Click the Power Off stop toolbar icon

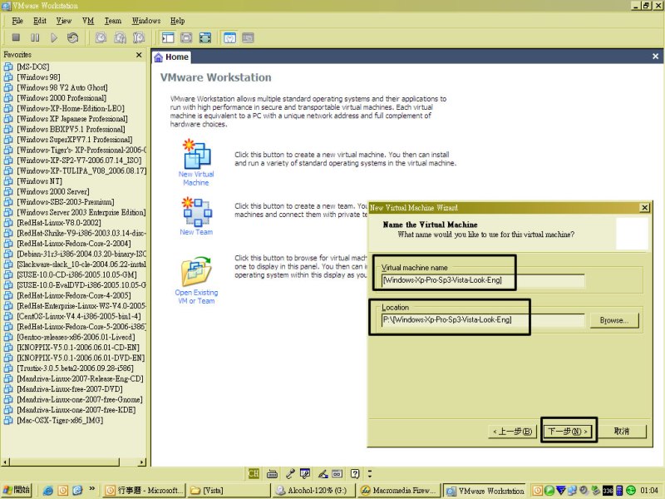point(16,37)
